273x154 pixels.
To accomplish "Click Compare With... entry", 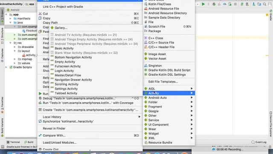I will [54, 136].
